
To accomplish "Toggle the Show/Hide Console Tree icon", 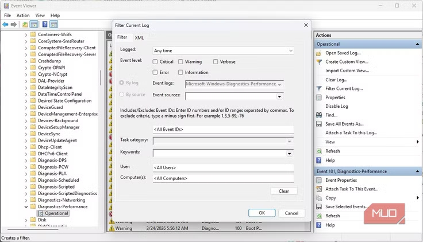I will [34, 25].
